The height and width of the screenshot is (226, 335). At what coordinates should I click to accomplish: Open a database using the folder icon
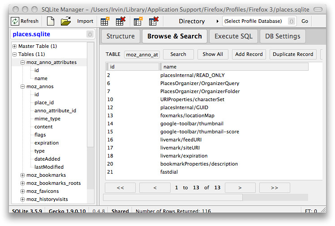pyautogui.click(x=65, y=21)
